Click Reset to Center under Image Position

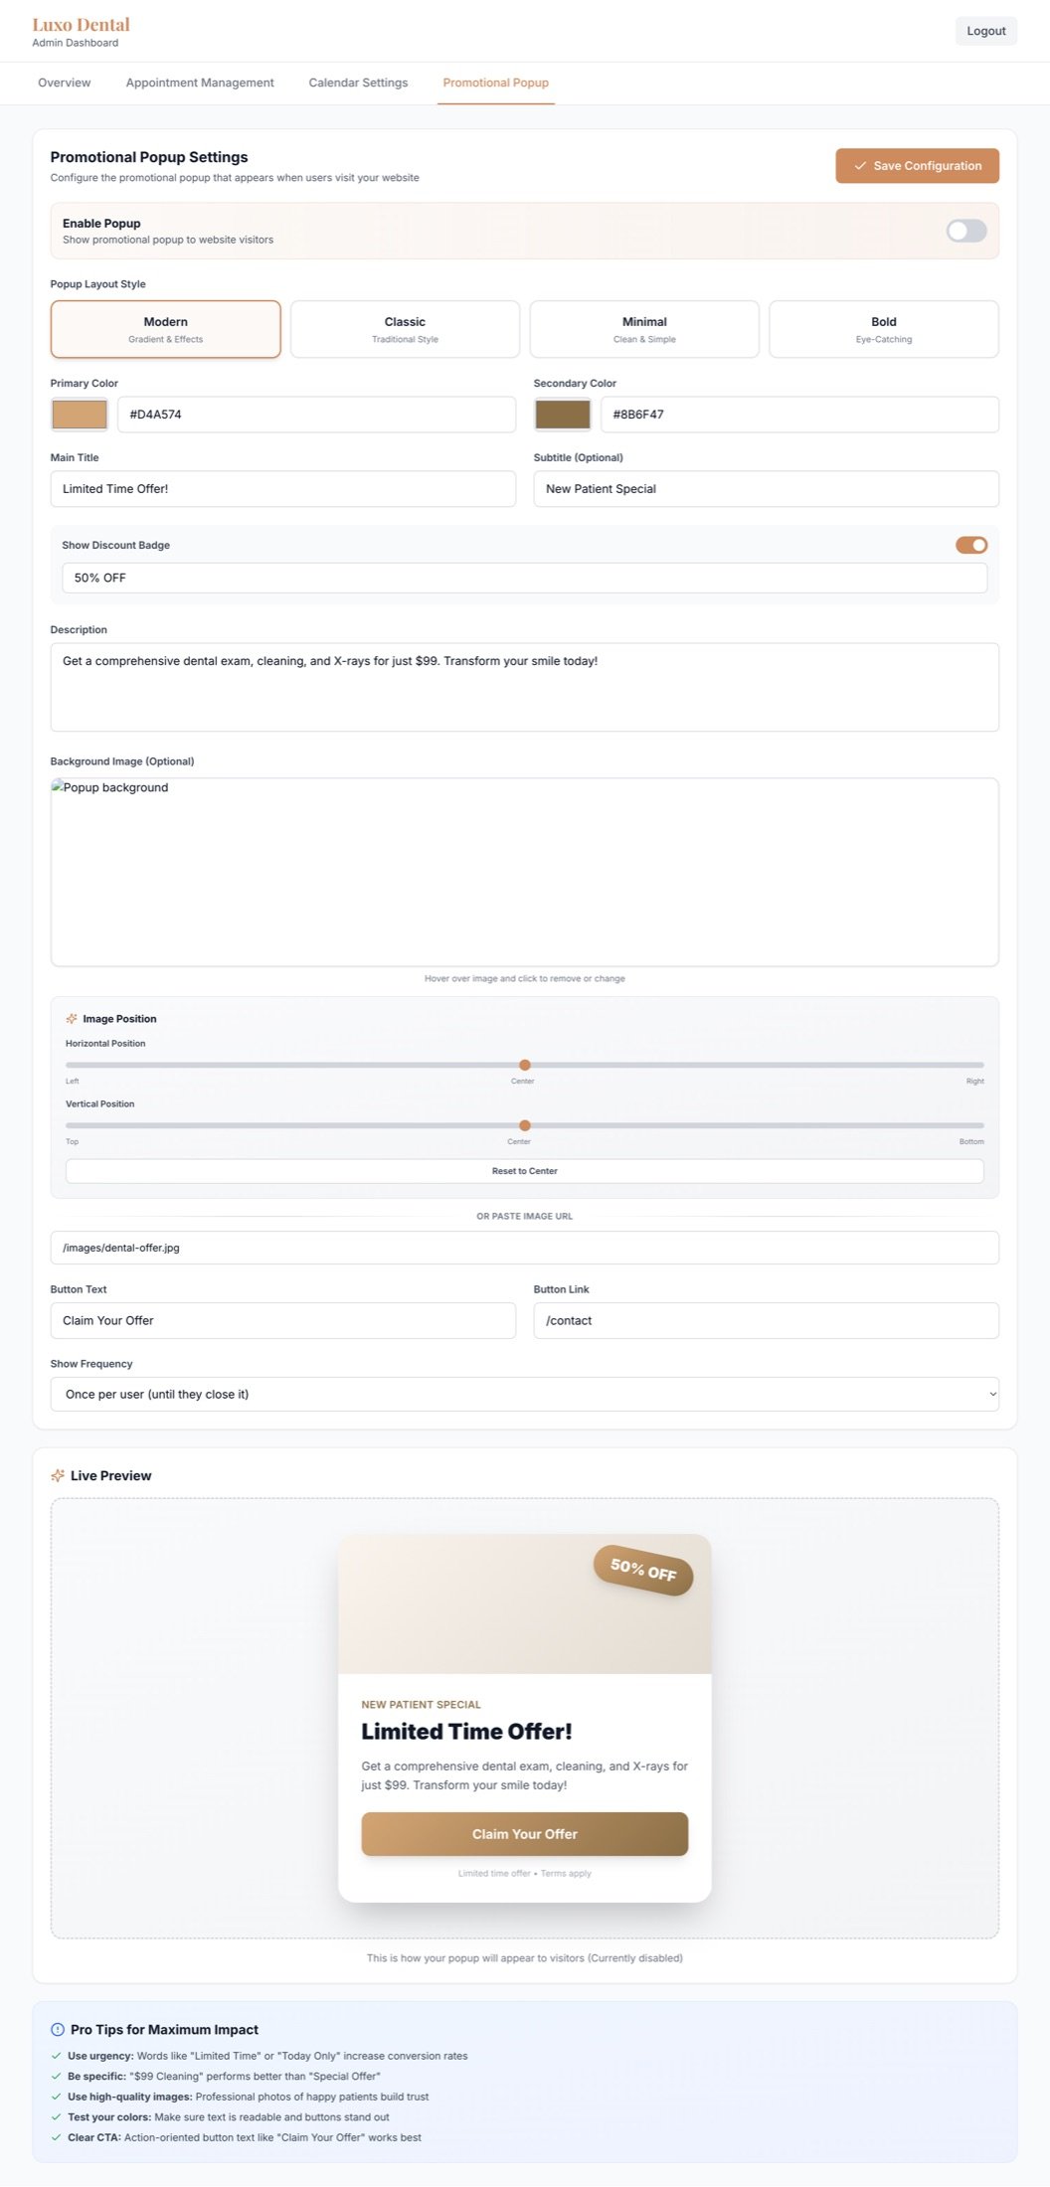523,1170
